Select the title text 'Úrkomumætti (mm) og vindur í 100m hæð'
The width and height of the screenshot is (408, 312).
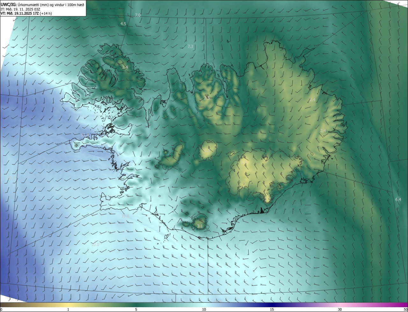[x=51, y=4]
